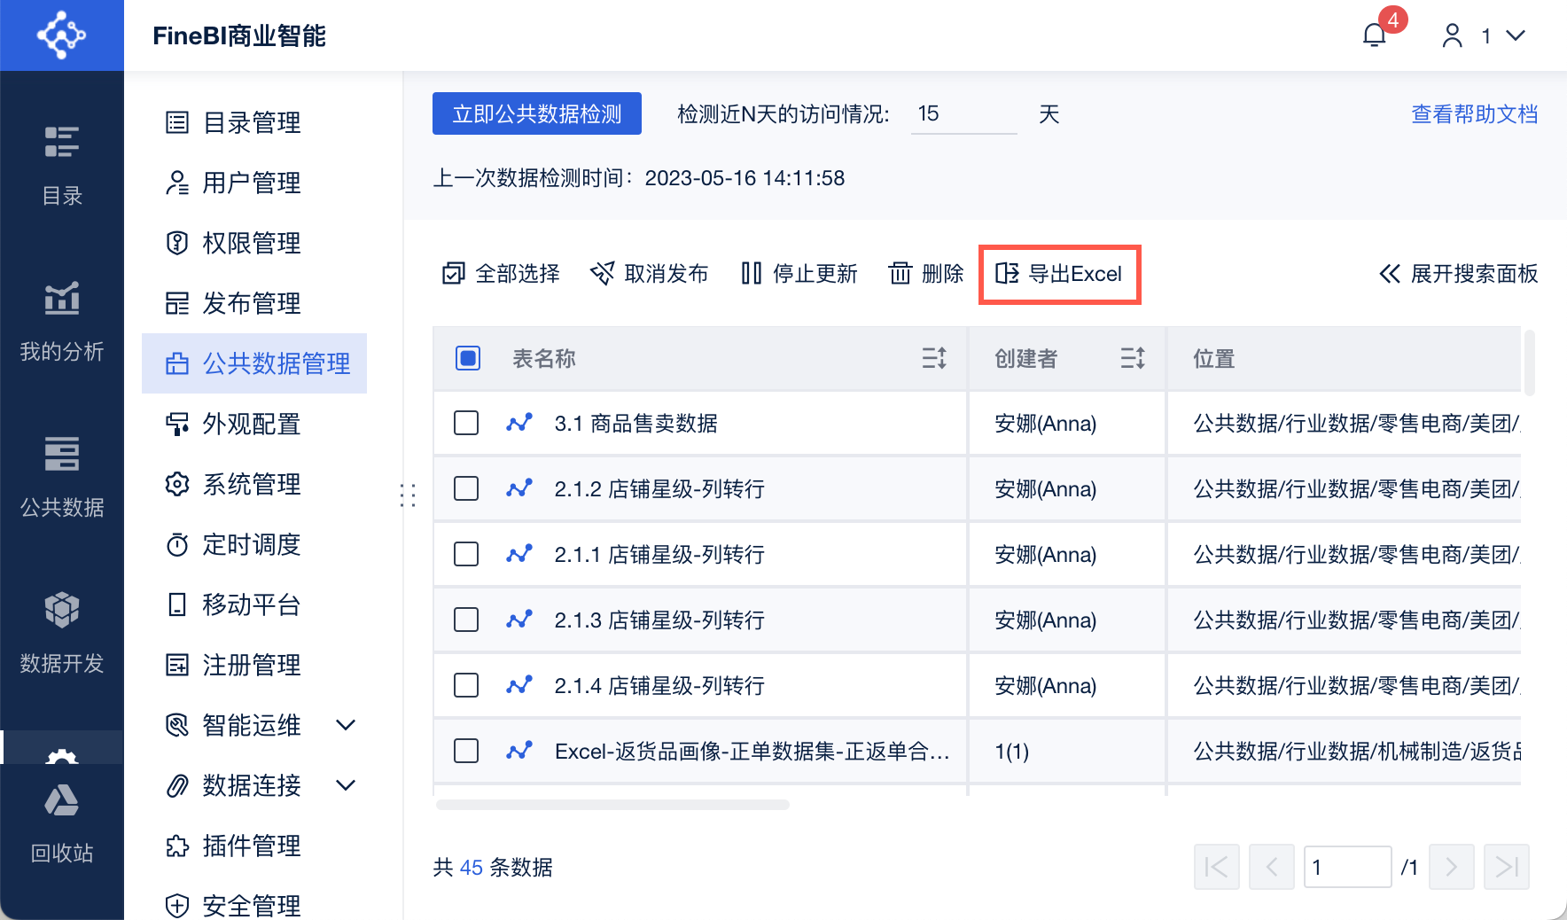Click the 取消发布 icon

tap(602, 273)
